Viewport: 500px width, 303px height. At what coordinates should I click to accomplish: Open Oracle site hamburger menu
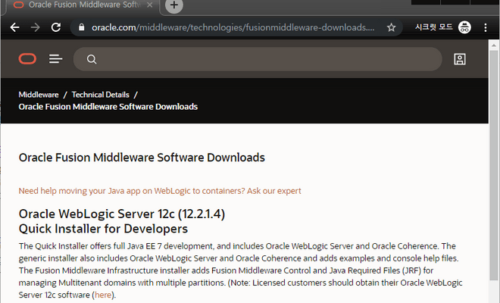[55, 59]
